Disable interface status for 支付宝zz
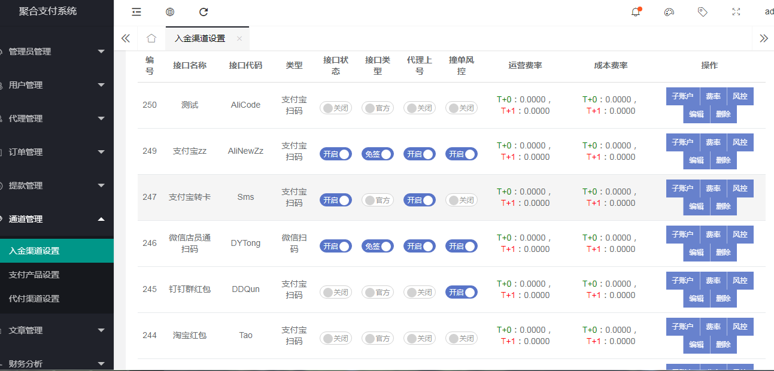This screenshot has height=371, width=774. (336, 154)
